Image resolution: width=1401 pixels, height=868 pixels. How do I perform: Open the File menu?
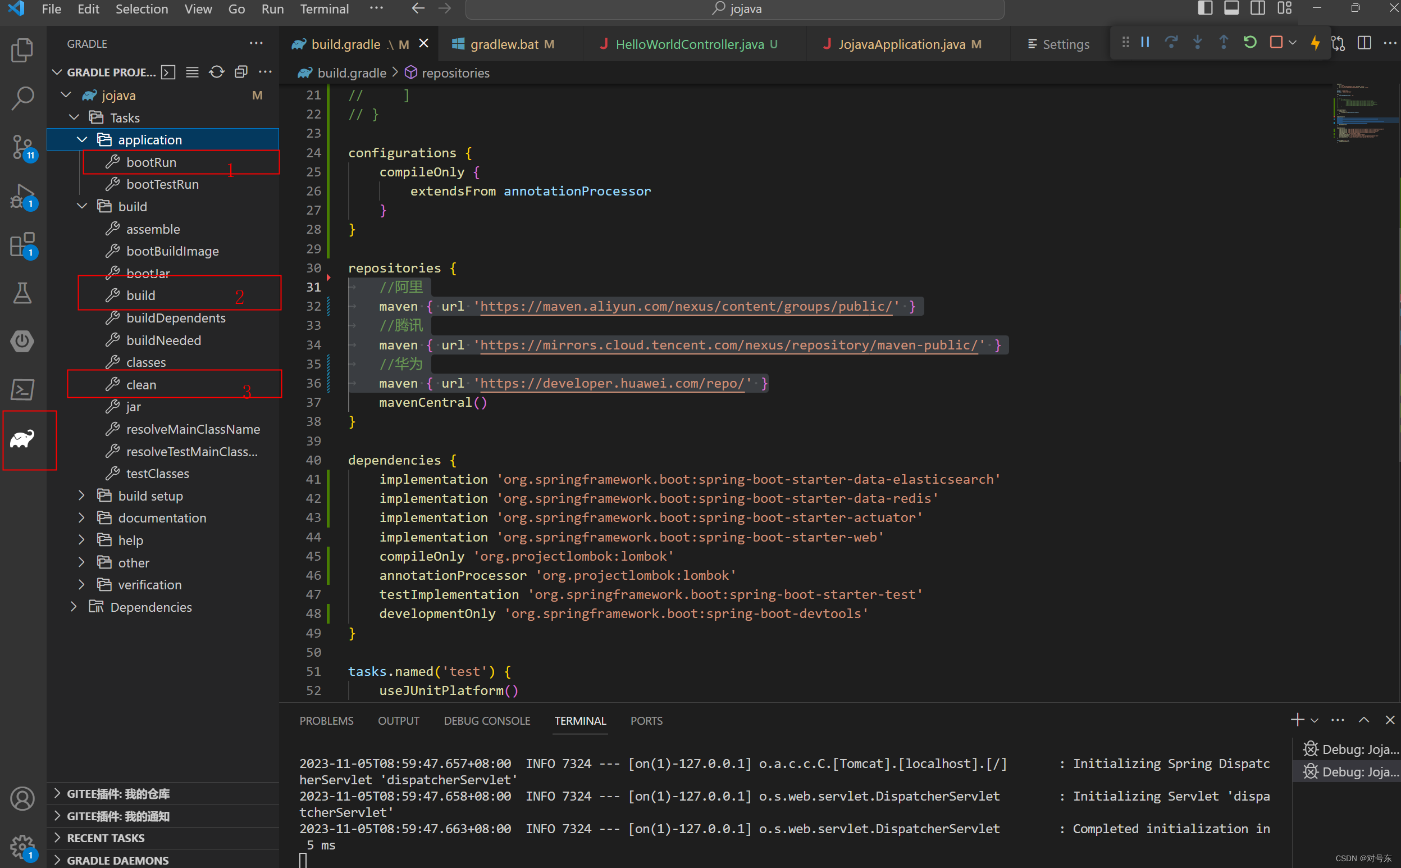tap(52, 9)
